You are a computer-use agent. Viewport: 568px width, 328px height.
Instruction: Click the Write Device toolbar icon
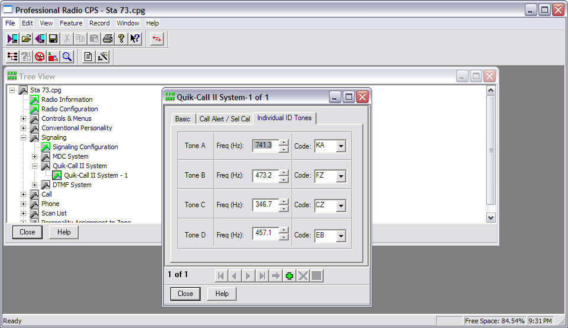(40, 39)
